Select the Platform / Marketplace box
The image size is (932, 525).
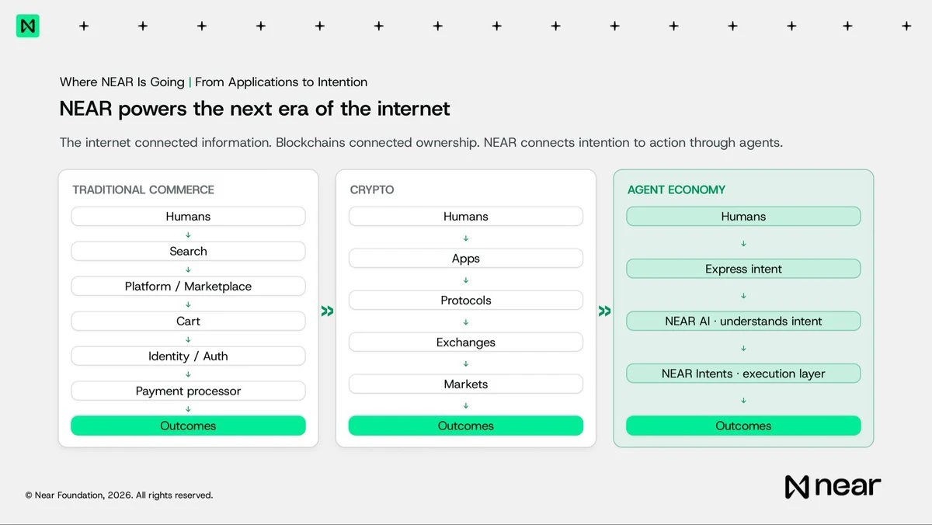pos(188,287)
